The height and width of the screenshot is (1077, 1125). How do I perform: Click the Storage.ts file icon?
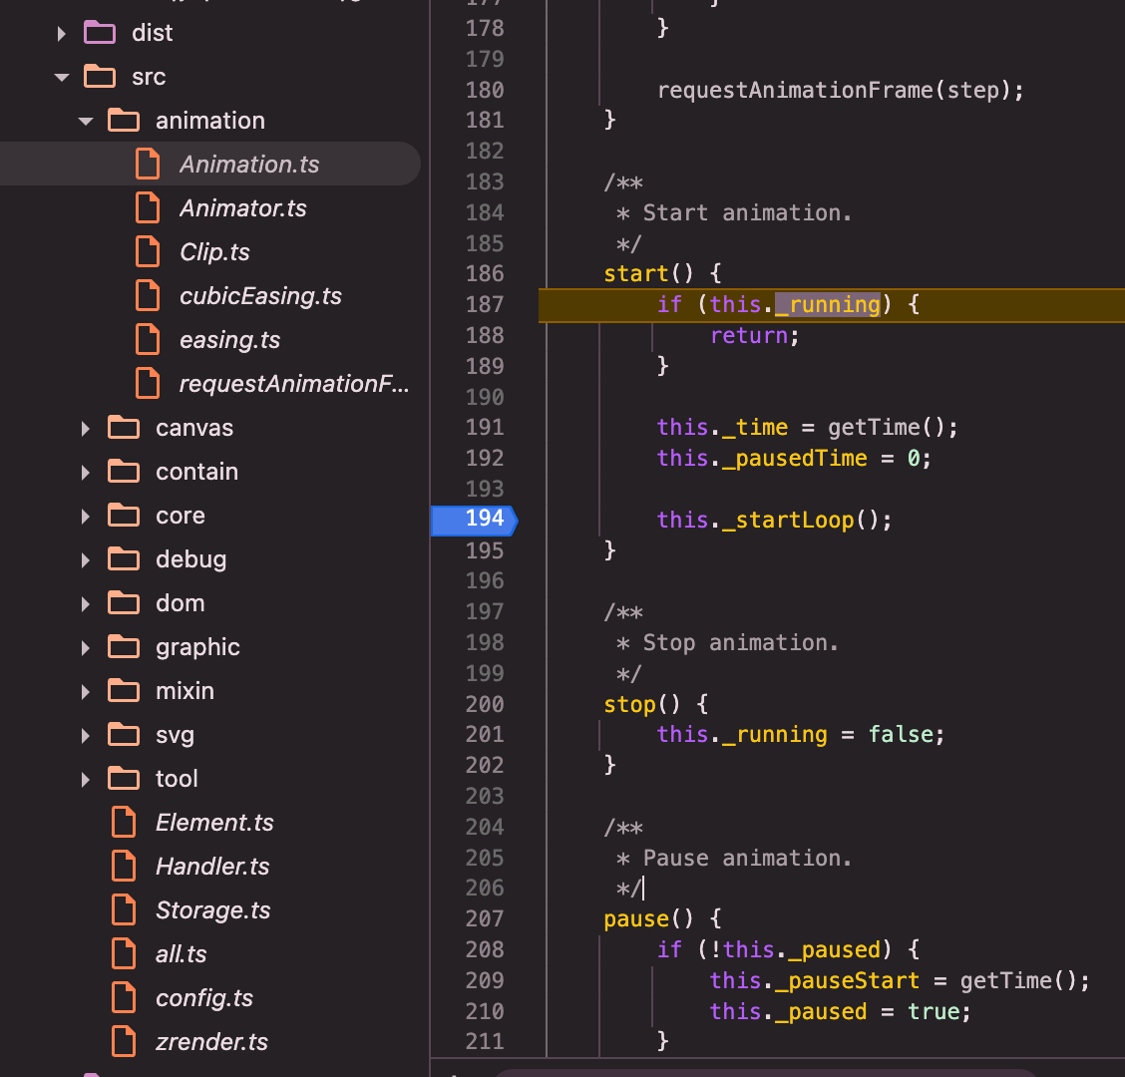(124, 910)
